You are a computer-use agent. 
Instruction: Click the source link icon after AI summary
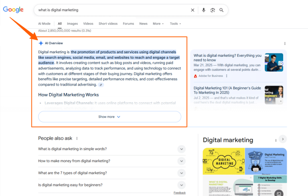(x=101, y=85)
